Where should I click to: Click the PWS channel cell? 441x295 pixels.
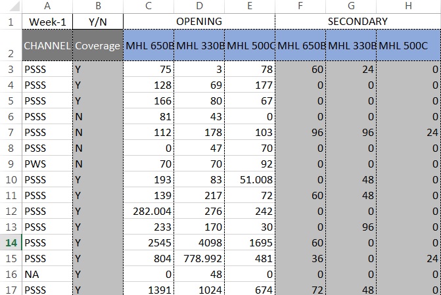[47, 164]
